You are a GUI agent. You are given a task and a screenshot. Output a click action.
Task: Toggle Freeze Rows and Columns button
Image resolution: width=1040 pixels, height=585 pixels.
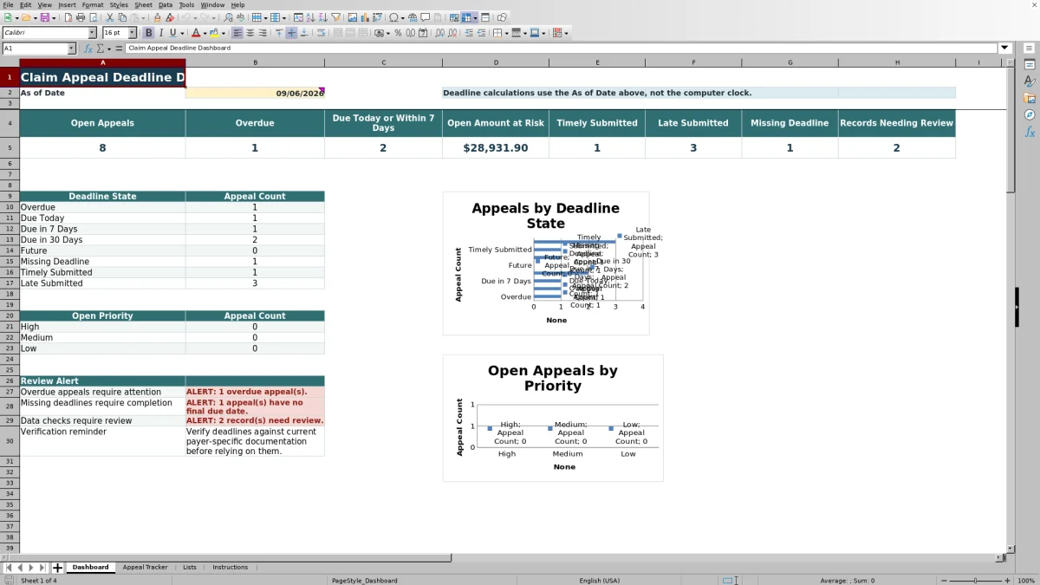(466, 17)
